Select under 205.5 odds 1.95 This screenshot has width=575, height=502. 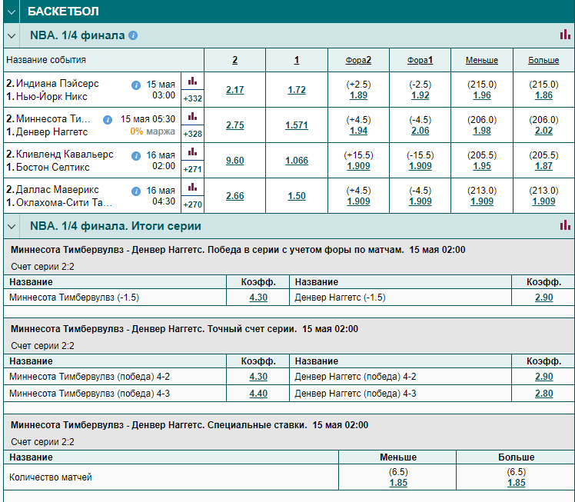482,166
